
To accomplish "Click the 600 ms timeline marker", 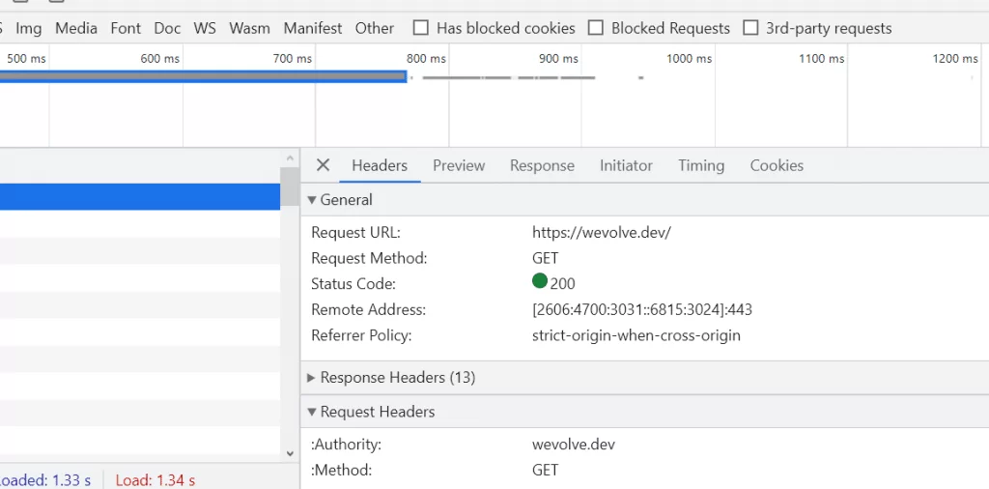I will coord(159,59).
